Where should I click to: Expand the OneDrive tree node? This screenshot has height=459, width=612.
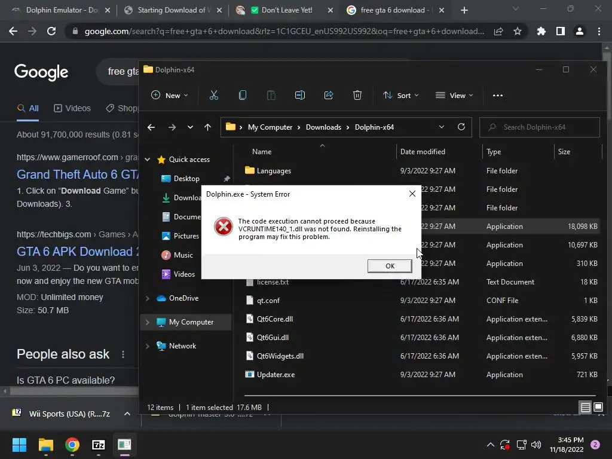(x=148, y=298)
